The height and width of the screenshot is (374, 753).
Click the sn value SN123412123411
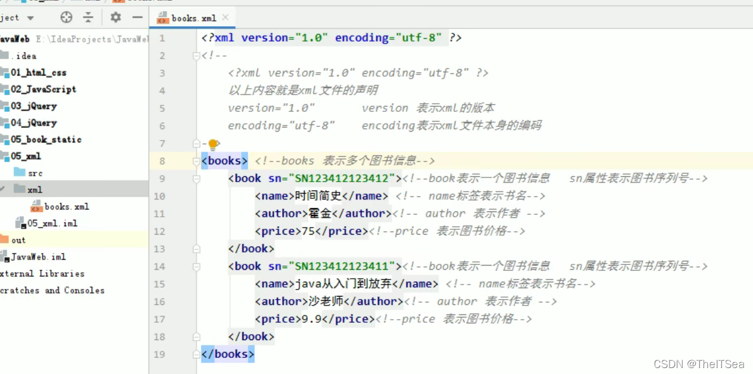[x=342, y=266]
